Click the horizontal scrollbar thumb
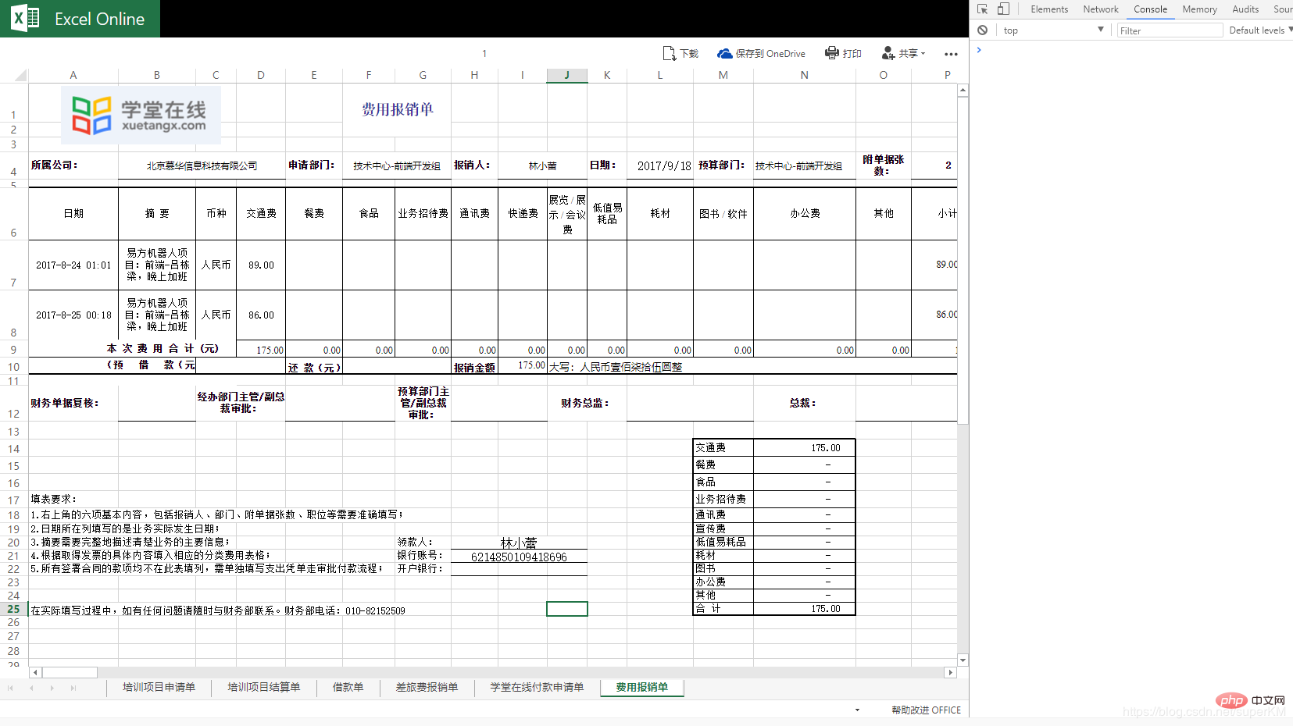The image size is (1293, 726). (70, 672)
